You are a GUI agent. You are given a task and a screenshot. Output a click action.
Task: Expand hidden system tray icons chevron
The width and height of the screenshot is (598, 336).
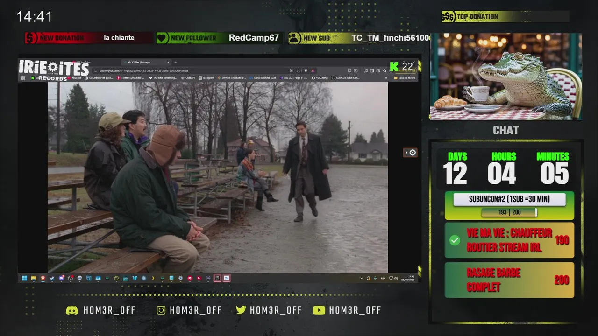pyautogui.click(x=362, y=278)
